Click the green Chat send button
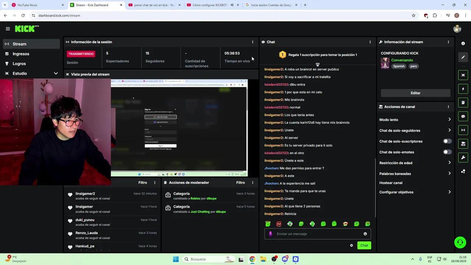Viewport: 471px width, 265px height. [x=364, y=245]
